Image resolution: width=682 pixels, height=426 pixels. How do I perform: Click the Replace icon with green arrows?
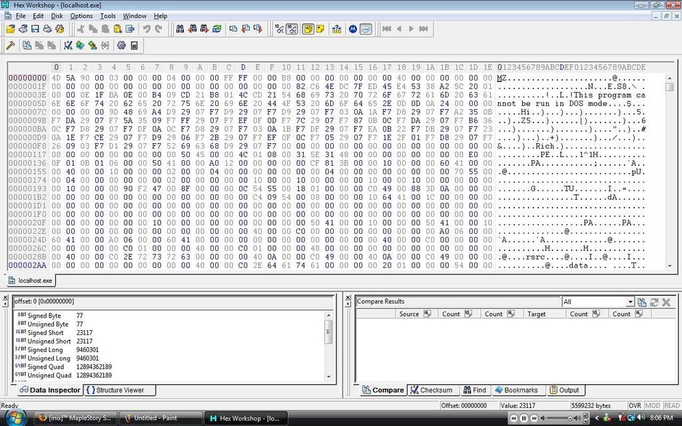click(x=216, y=29)
